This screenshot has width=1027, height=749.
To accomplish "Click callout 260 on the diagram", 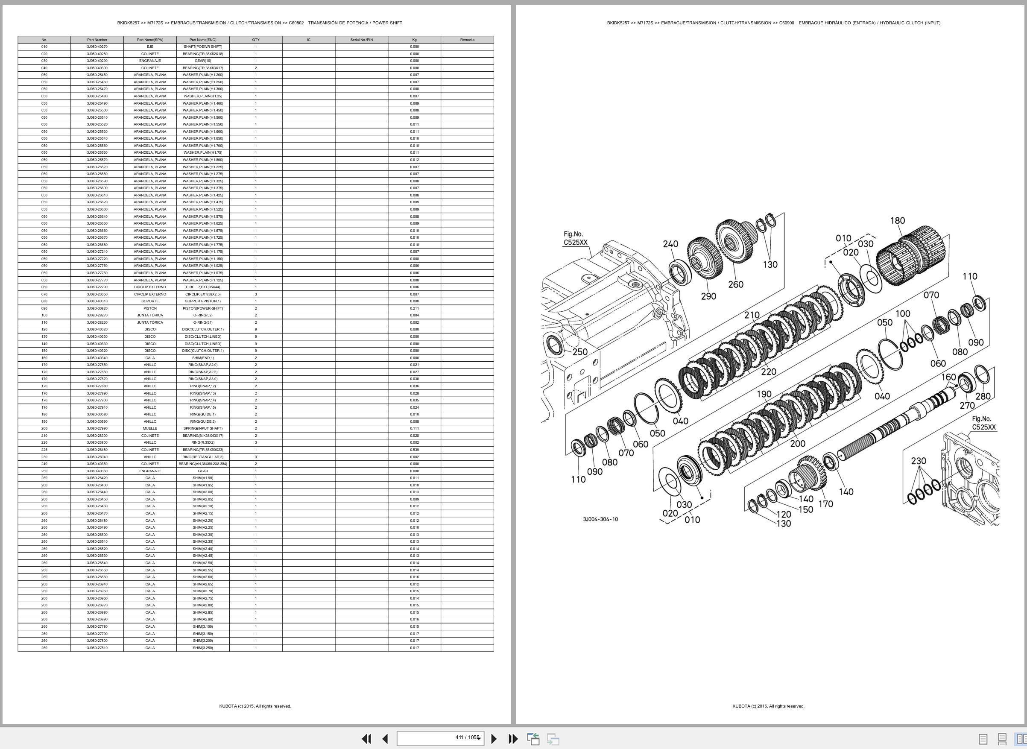I will coord(735,284).
